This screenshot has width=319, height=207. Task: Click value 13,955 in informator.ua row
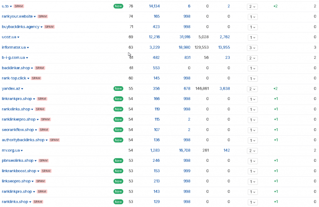click(224, 47)
